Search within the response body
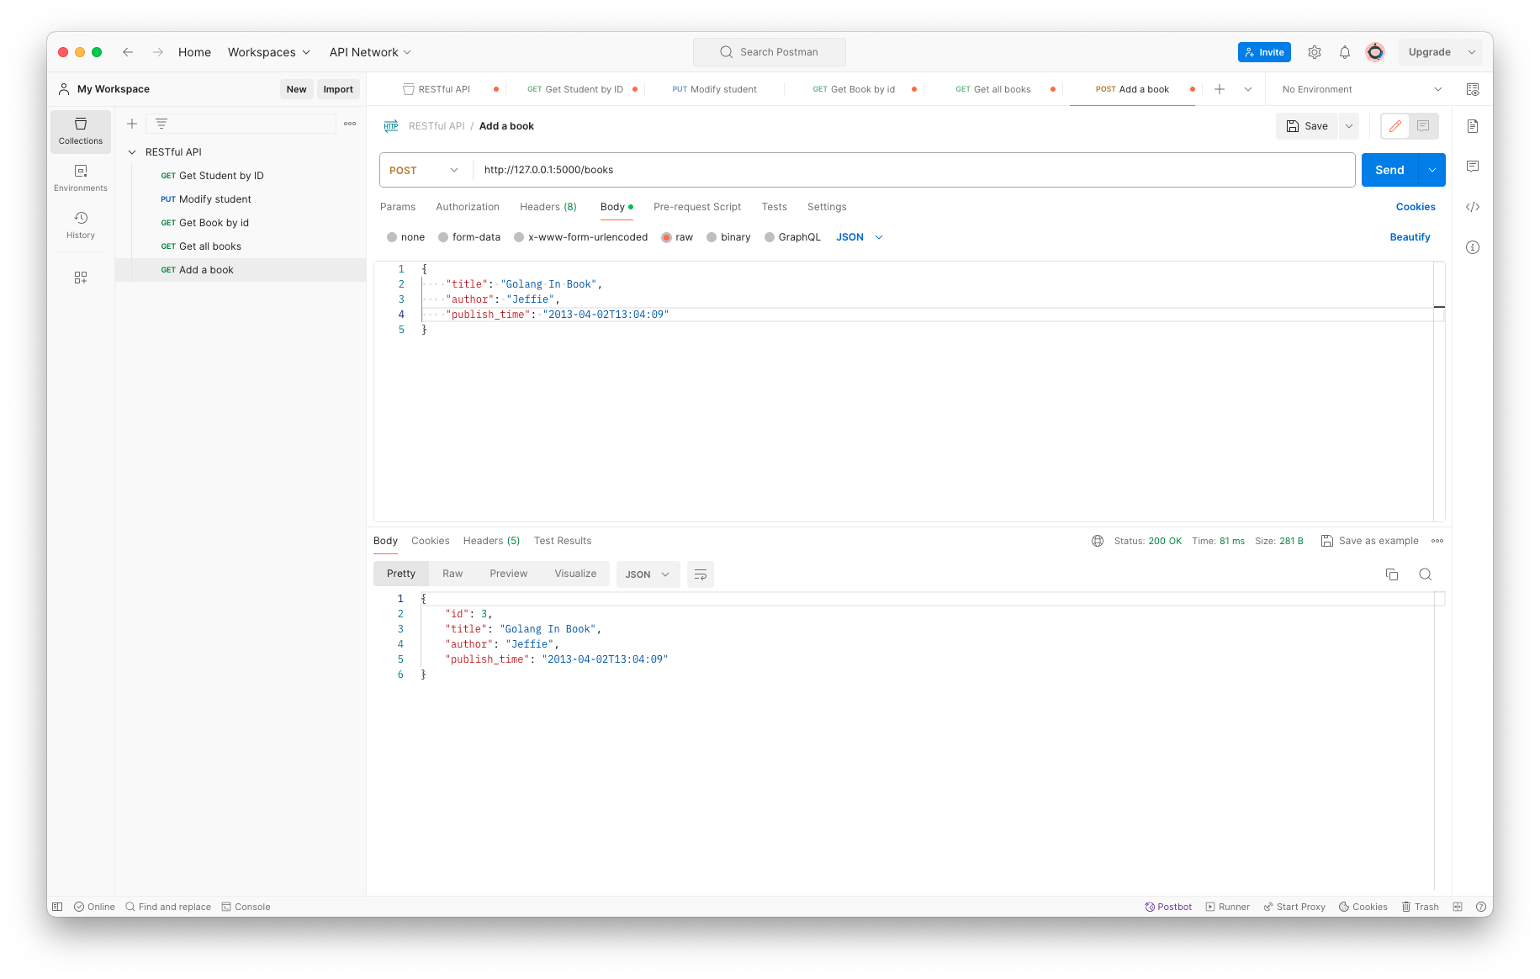Viewport: 1540px width, 979px height. (1425, 574)
